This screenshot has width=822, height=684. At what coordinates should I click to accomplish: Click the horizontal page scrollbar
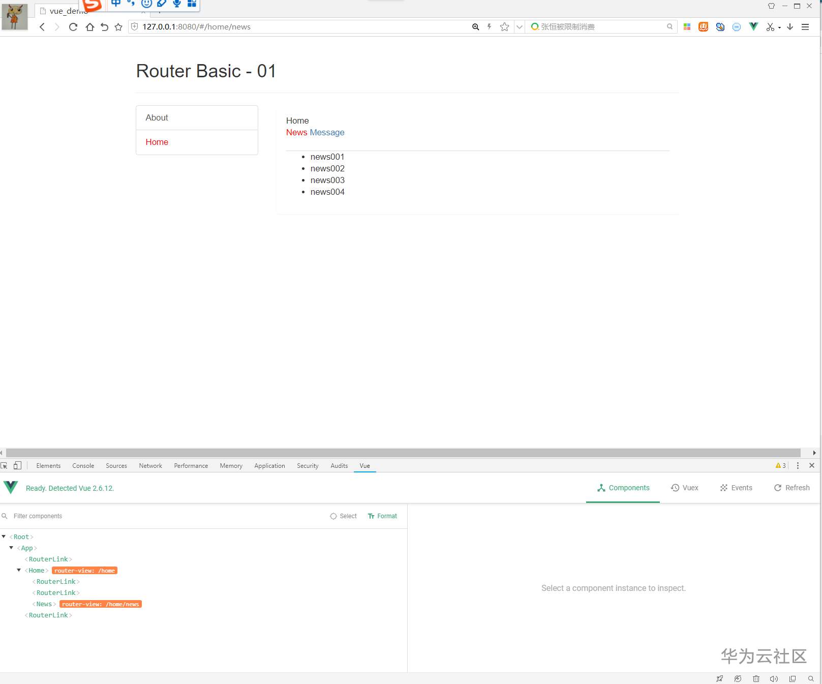pyautogui.click(x=403, y=453)
